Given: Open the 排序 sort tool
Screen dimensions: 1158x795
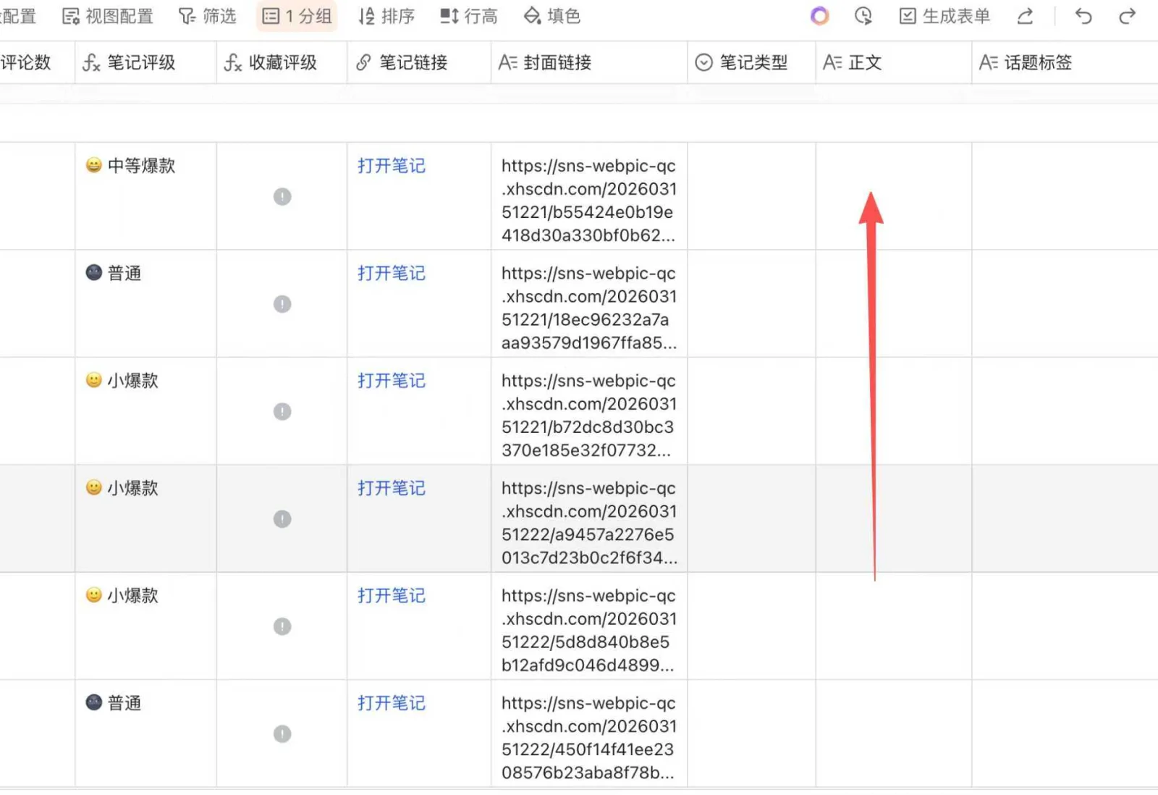Looking at the screenshot, I should (386, 16).
